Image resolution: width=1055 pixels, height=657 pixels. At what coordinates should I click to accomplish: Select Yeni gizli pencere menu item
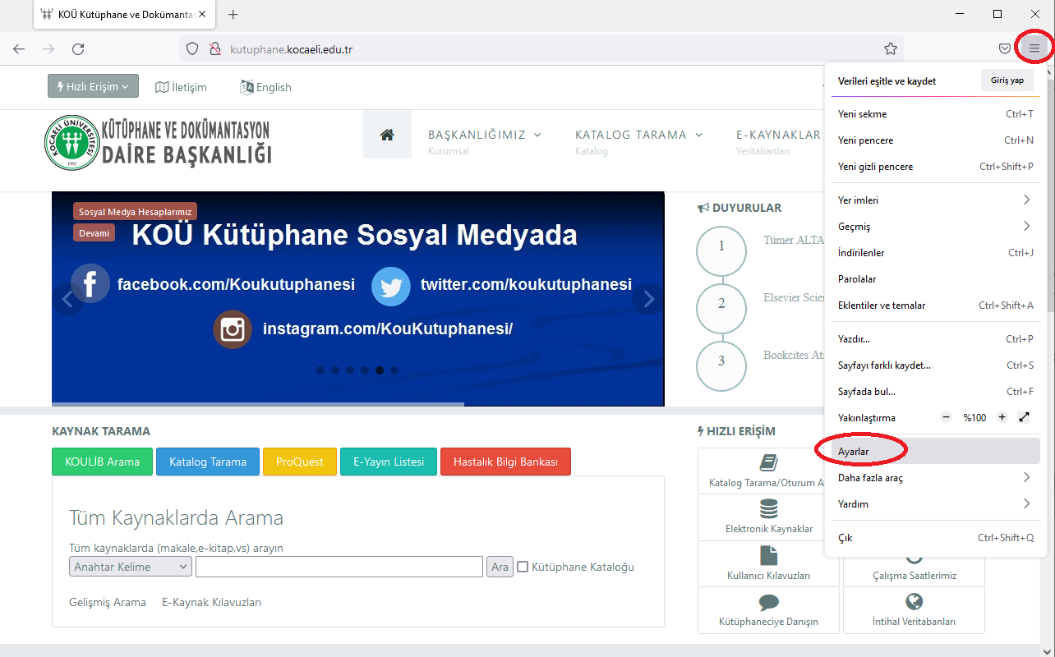935,167
